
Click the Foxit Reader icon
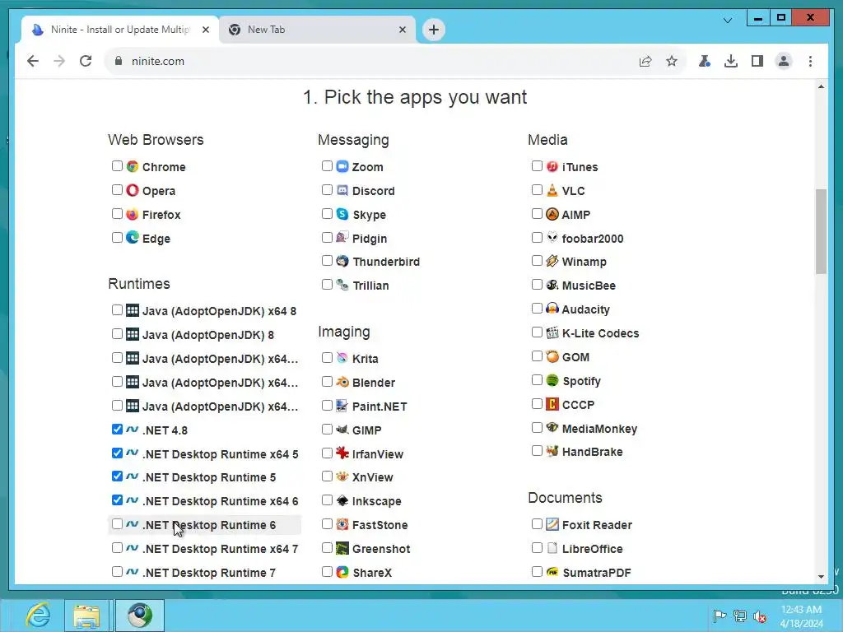[552, 524]
